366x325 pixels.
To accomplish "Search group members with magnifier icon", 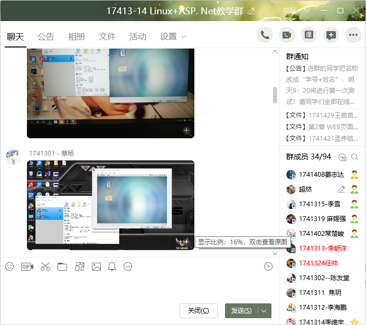I will (355, 157).
